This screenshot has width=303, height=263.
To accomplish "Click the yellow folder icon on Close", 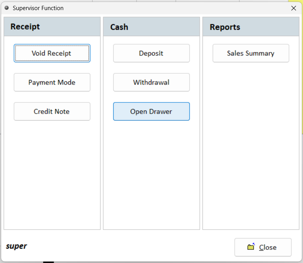I will [x=251, y=247].
